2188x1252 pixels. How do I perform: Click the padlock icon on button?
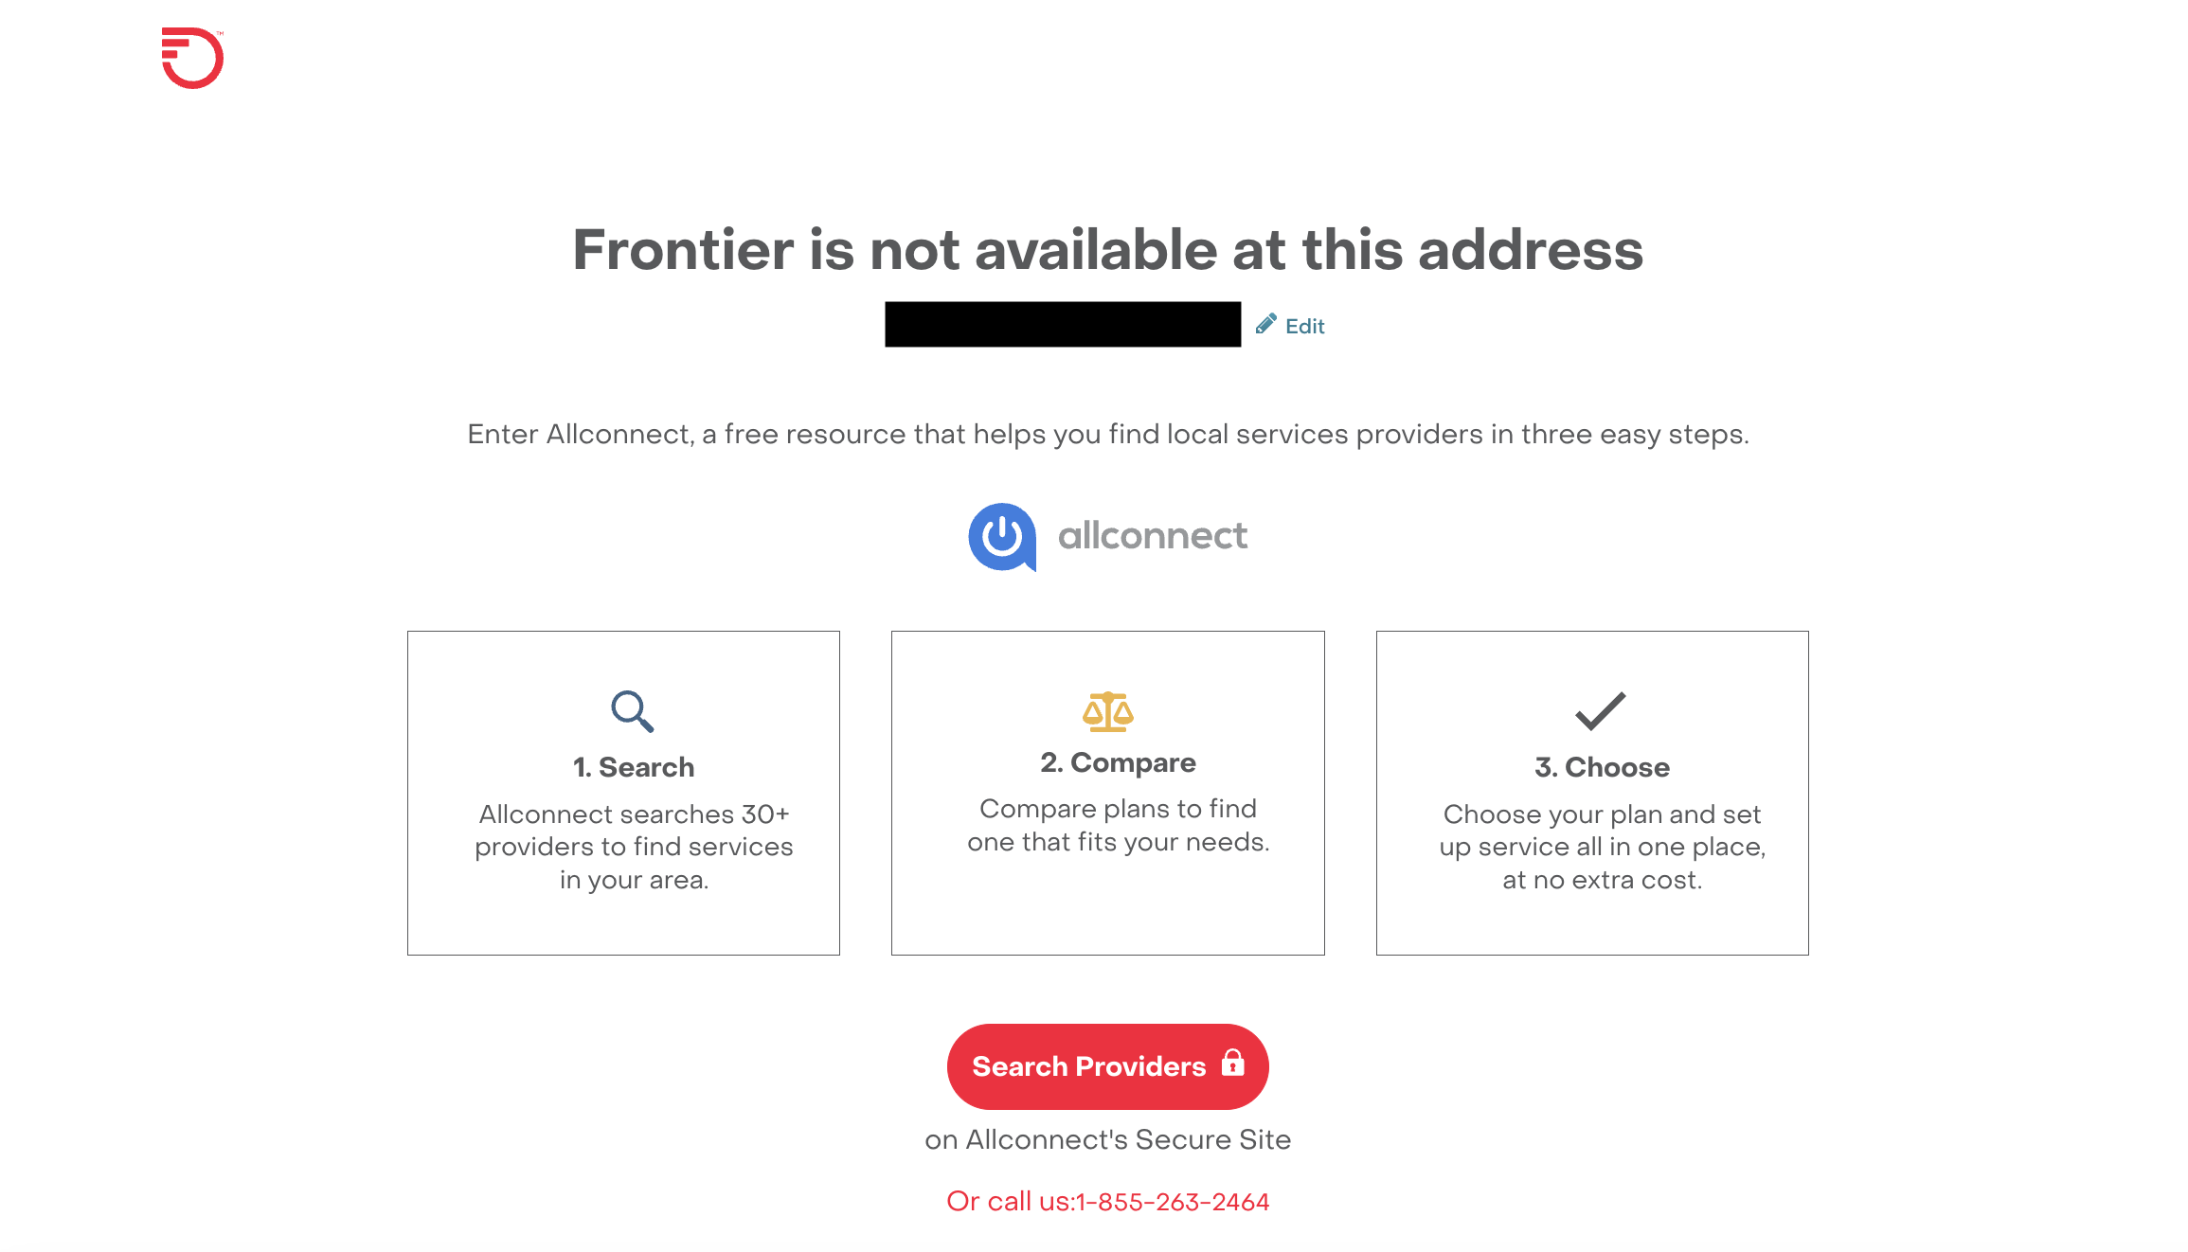pos(1232,1063)
